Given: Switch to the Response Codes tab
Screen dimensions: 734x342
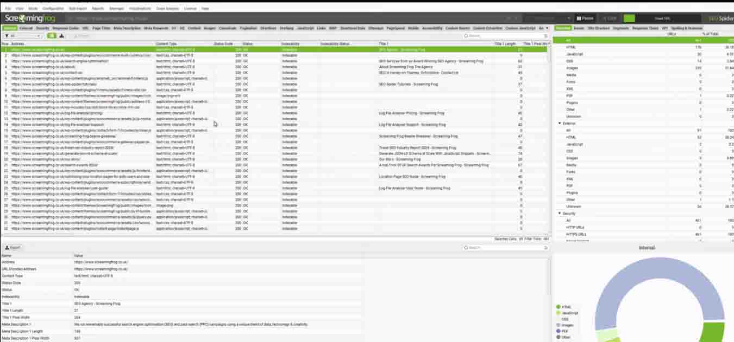Looking at the screenshot, I should 66,28.
